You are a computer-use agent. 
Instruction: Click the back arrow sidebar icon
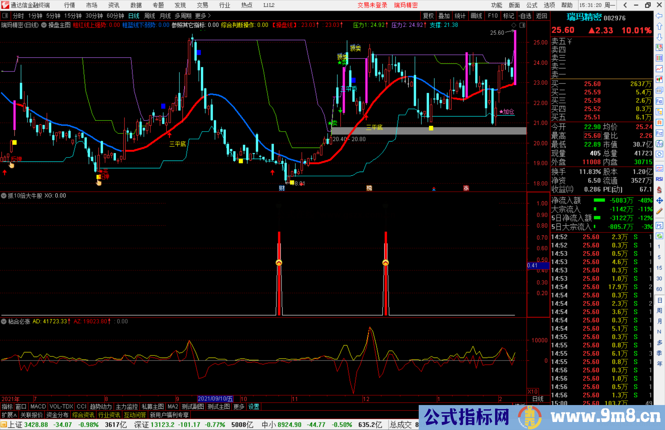(659, 16)
